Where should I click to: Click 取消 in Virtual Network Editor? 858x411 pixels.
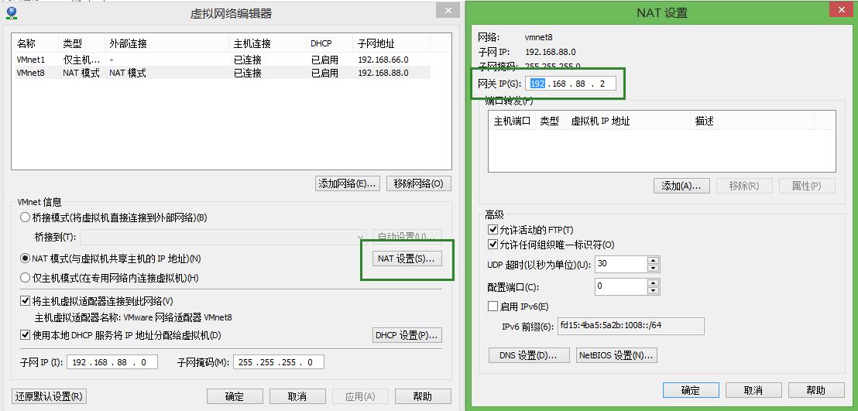coord(297,397)
